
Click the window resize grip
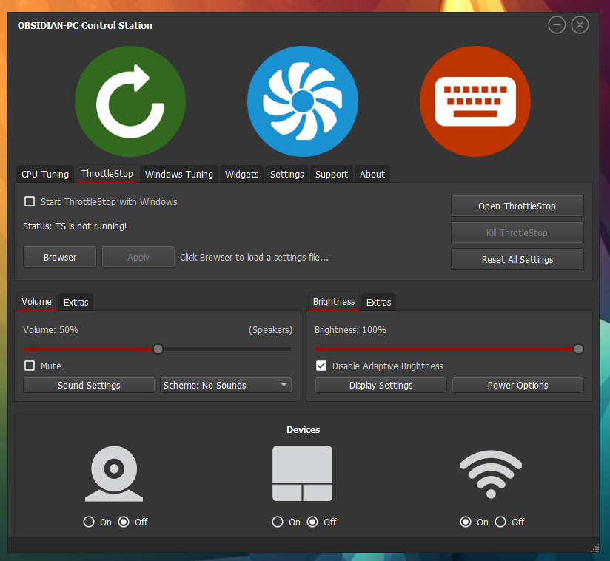[x=595, y=548]
